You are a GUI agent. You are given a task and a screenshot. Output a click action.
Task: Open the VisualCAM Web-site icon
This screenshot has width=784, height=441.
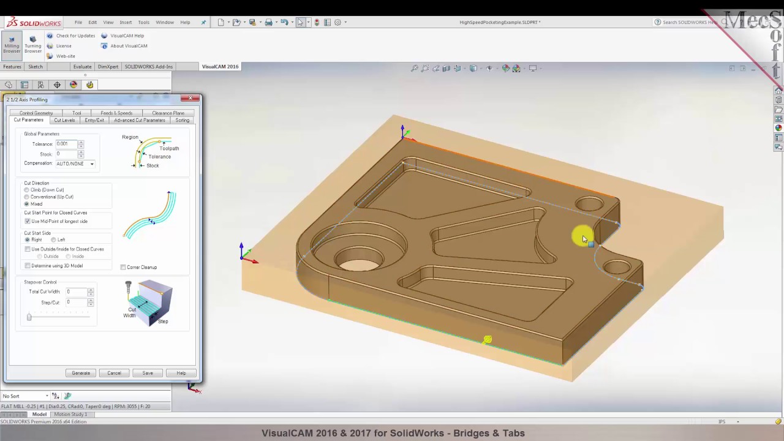50,56
